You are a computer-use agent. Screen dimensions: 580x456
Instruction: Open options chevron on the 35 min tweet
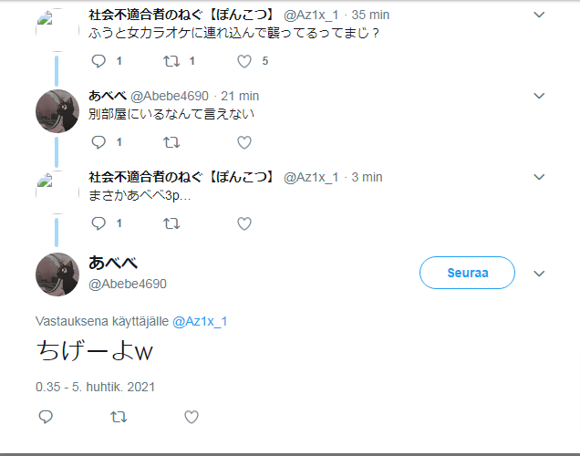539,15
